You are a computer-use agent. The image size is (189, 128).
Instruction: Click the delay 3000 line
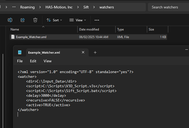point(46,96)
